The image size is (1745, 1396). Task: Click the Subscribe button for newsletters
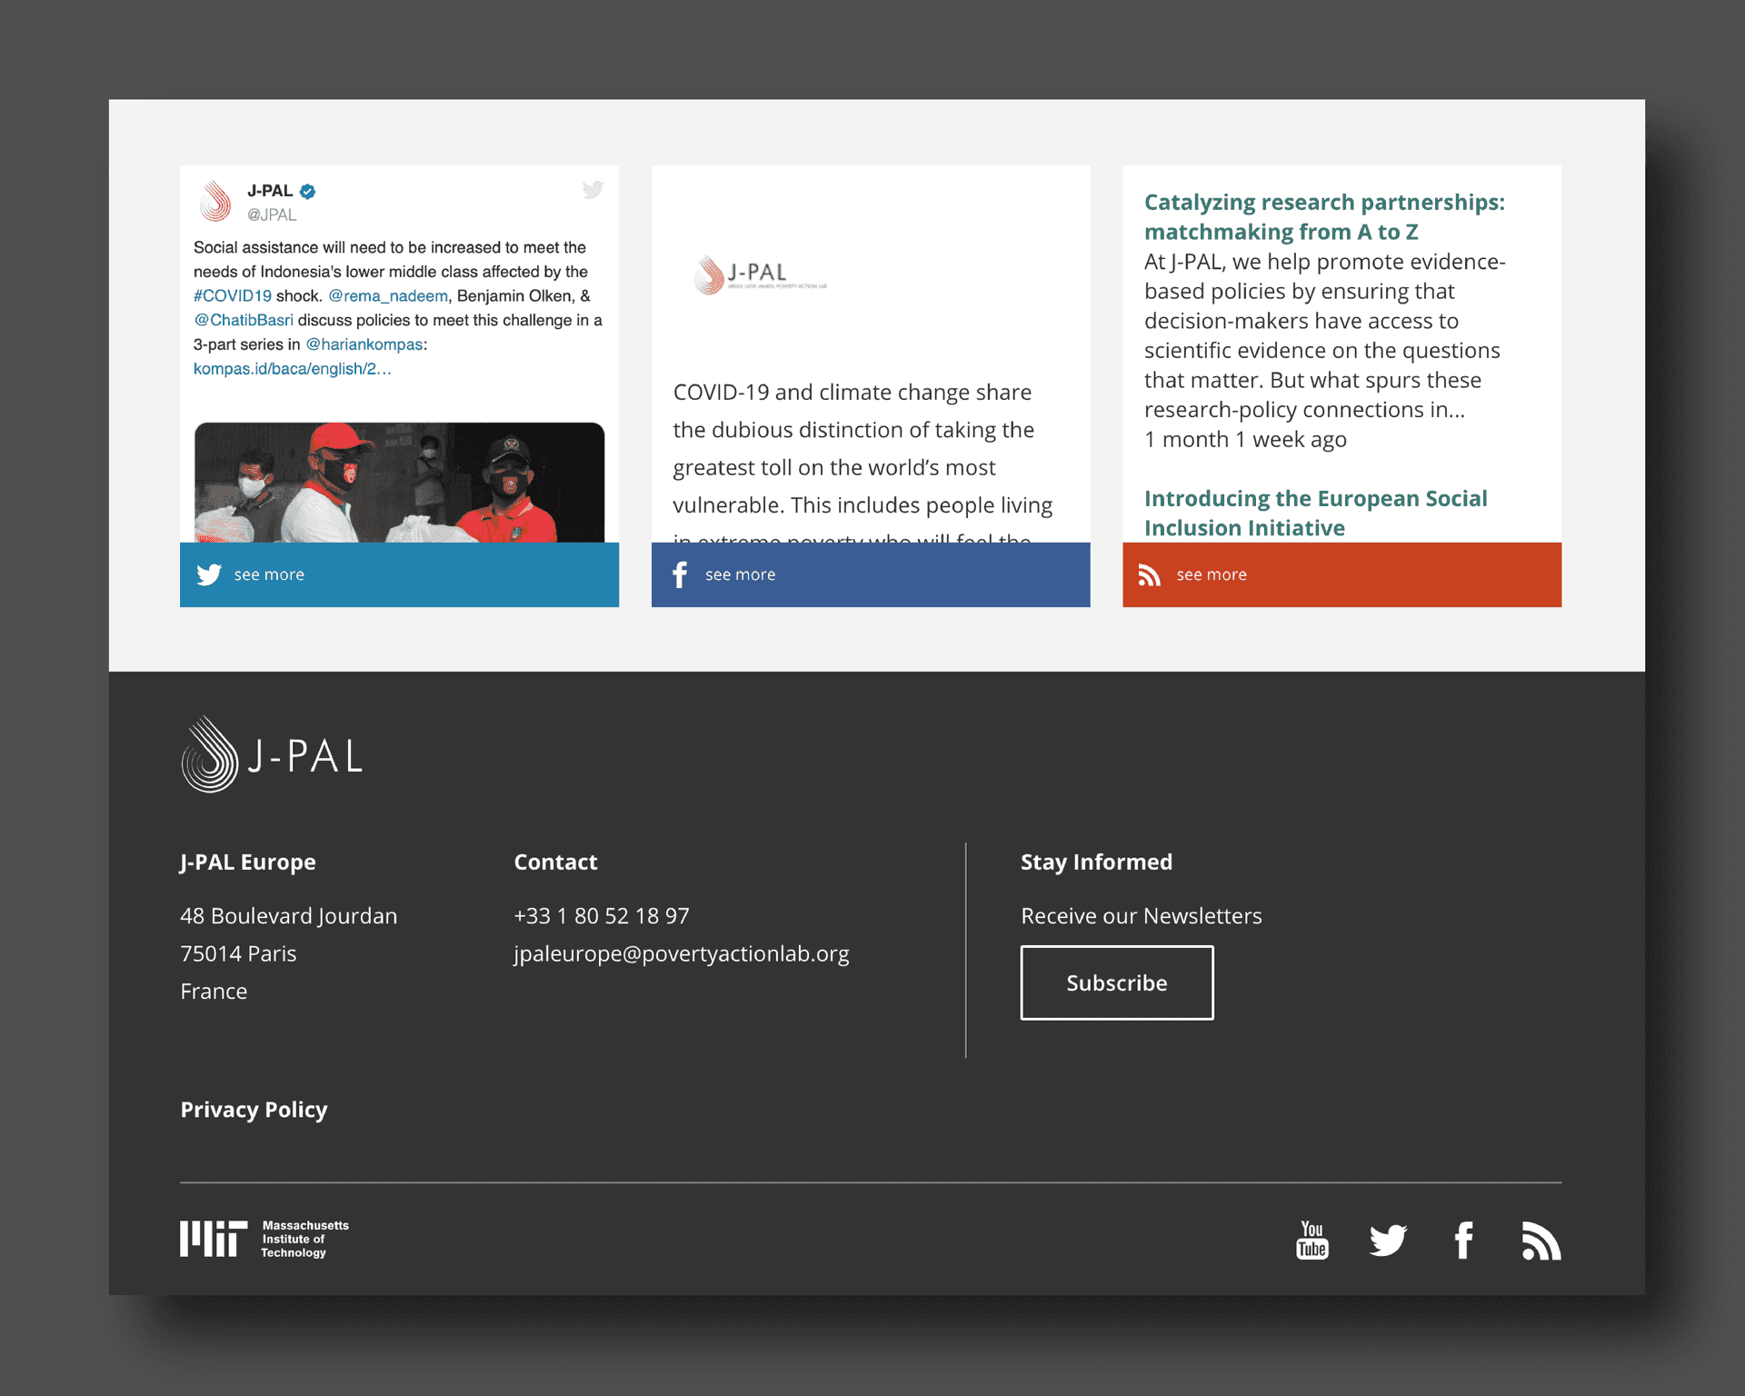pos(1117,982)
